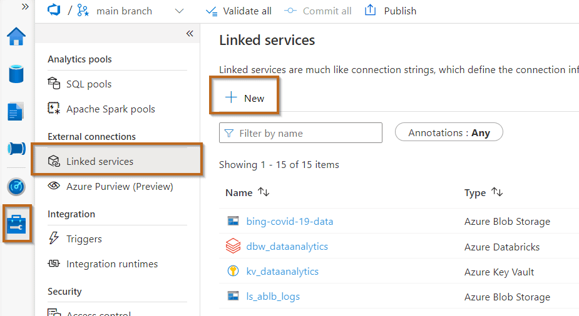Open bing-covid-19-data linked service

[x=290, y=221]
